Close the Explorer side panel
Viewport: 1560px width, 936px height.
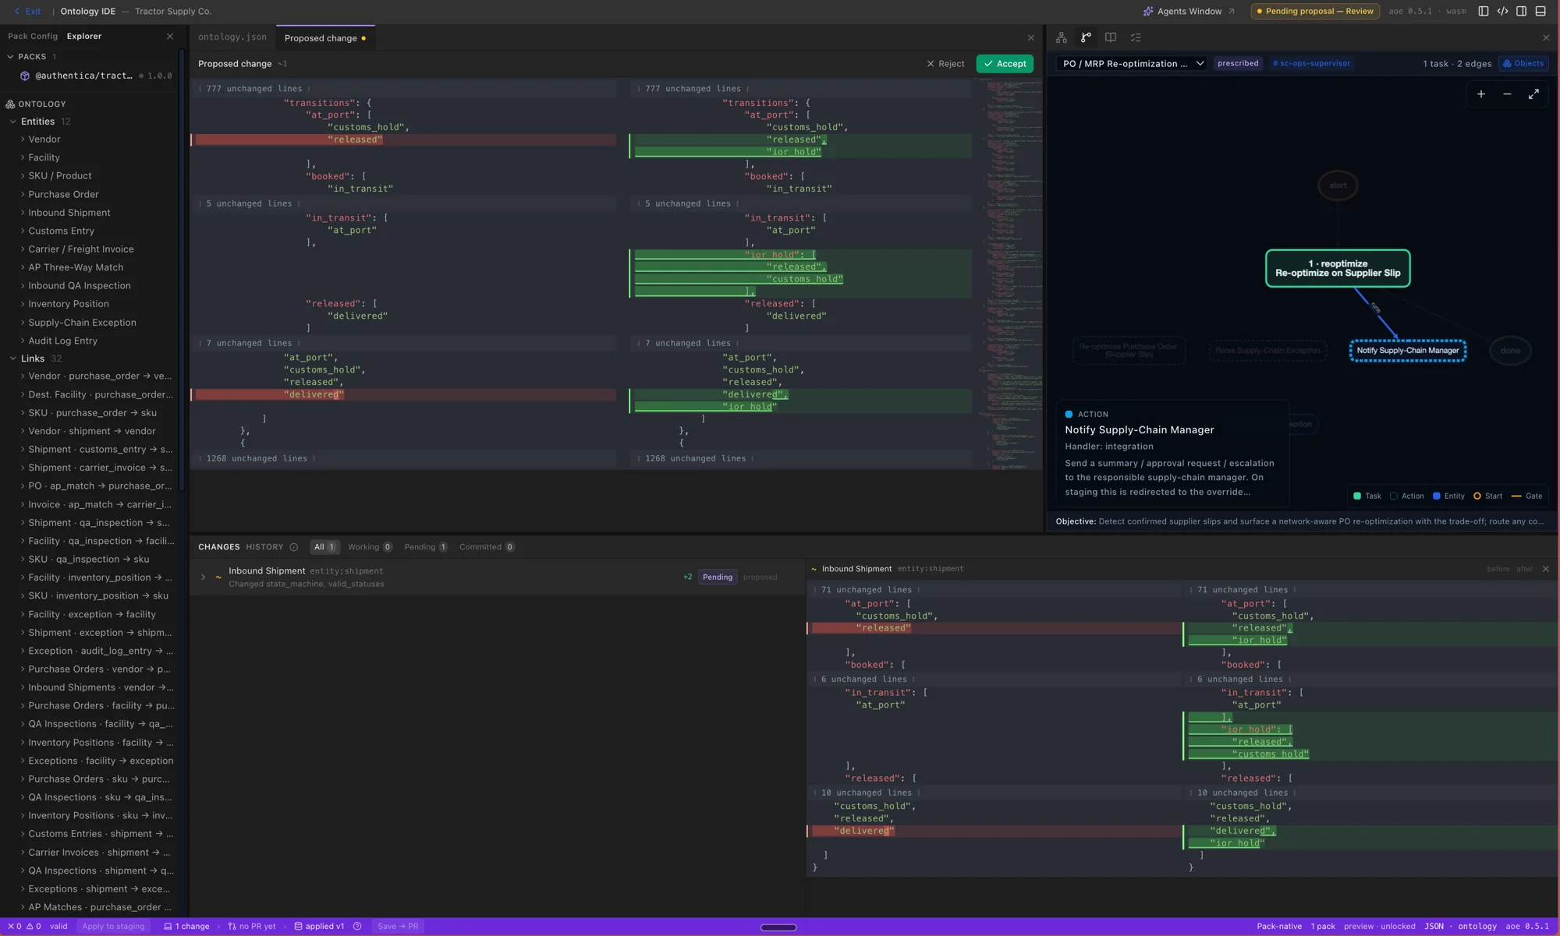point(170,37)
